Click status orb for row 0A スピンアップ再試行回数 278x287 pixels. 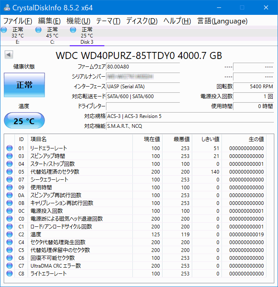9,195
